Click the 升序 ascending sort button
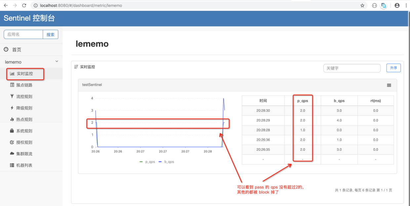This screenshot has height=206, width=410. [393, 68]
